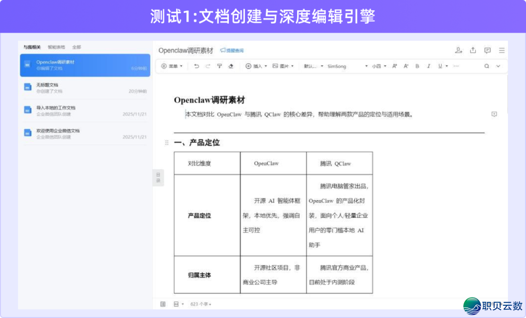Image resolution: width=526 pixels, height=318 pixels.
Task: Open the 小四 font size dropdown
Action: point(379,66)
